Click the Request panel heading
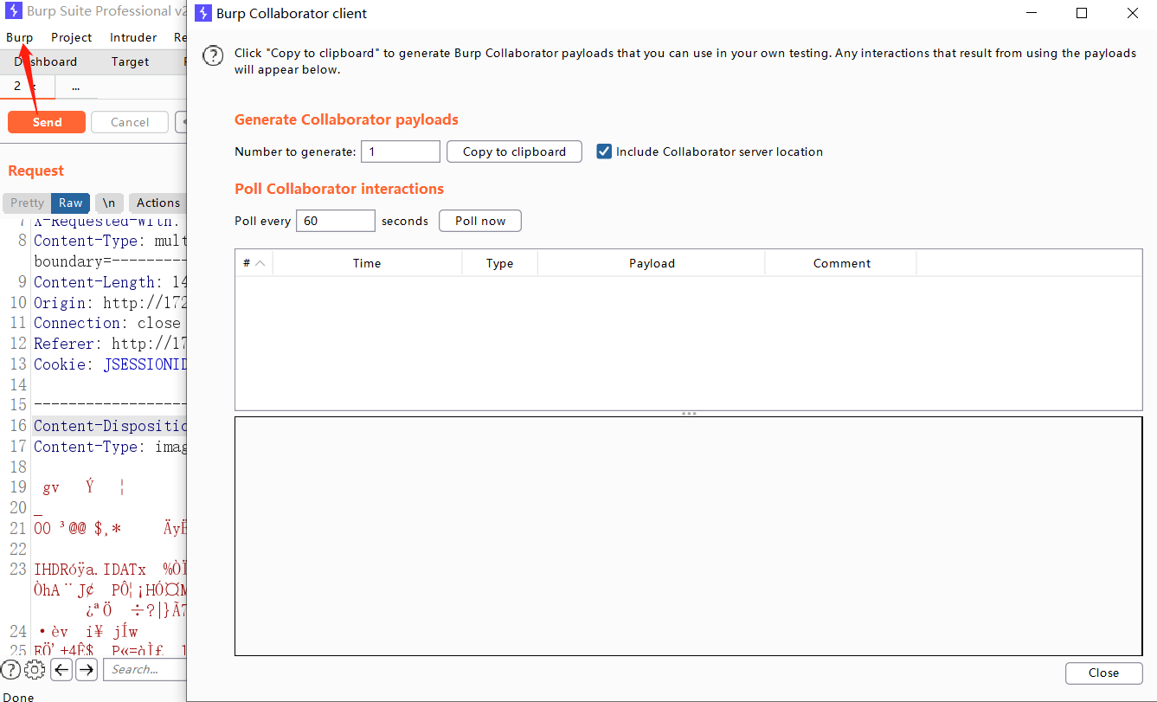This screenshot has width=1157, height=702. (x=36, y=171)
